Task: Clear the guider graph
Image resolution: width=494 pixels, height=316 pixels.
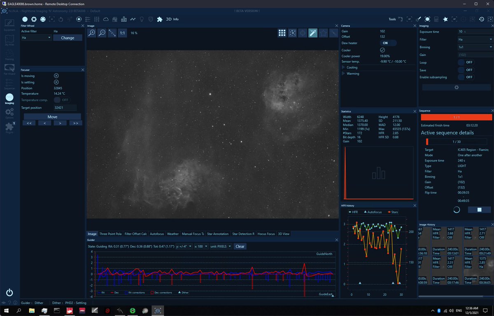Action: [x=240, y=247]
